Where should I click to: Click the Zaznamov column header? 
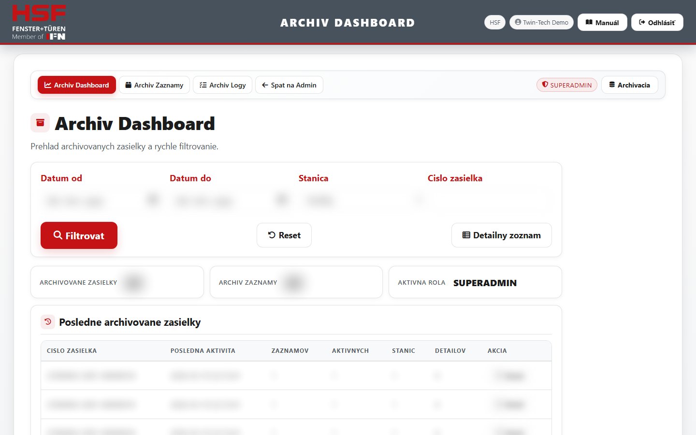coord(290,351)
